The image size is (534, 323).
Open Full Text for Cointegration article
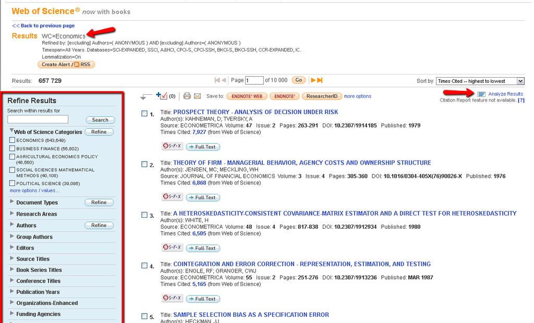tap(203, 299)
